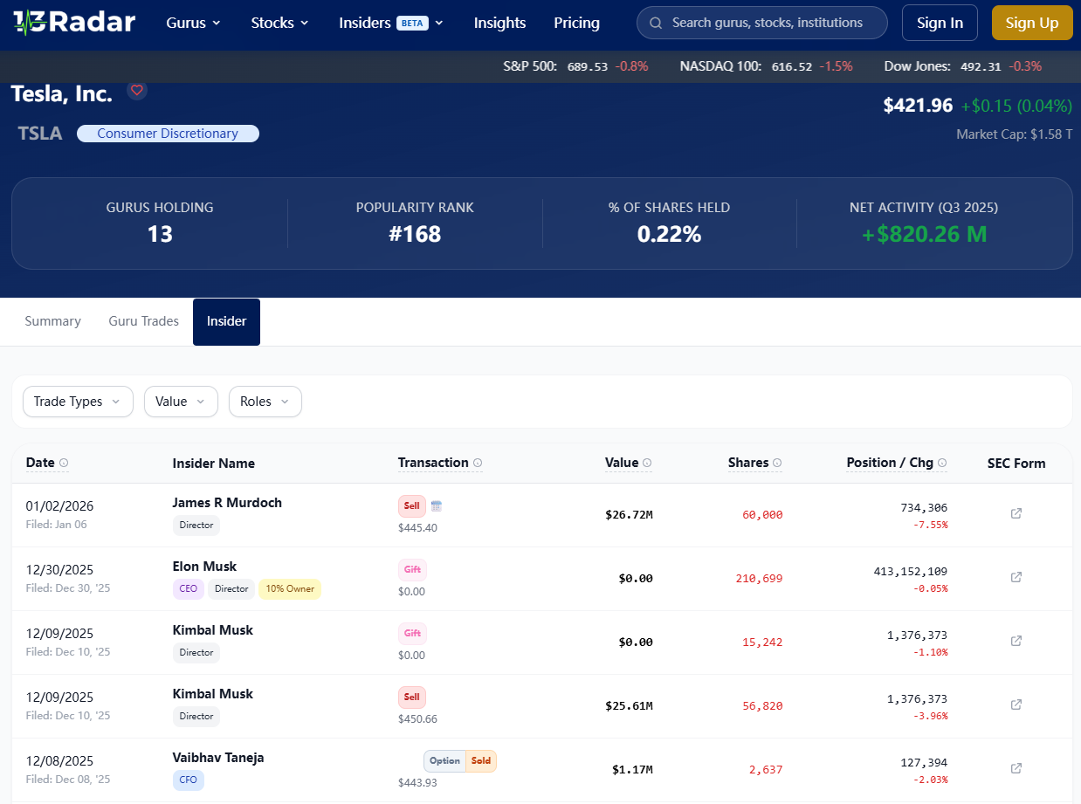Open the Gurus dropdown menu
The width and height of the screenshot is (1081, 804).
[193, 23]
